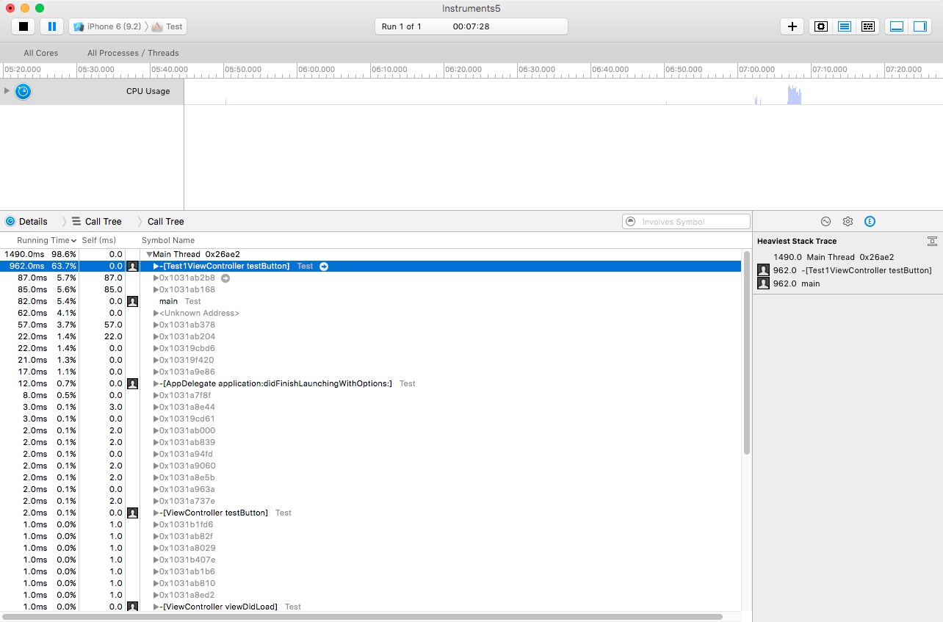Toggle the right inspector pane visibility
Image resolution: width=943 pixels, height=622 pixels.
pyautogui.click(x=919, y=26)
